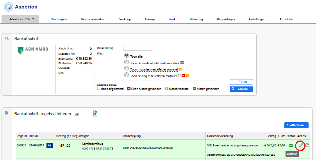Click the red minus icon beside nog af te letteren
Viewport: 316px width, 160px height.
coord(183,76)
